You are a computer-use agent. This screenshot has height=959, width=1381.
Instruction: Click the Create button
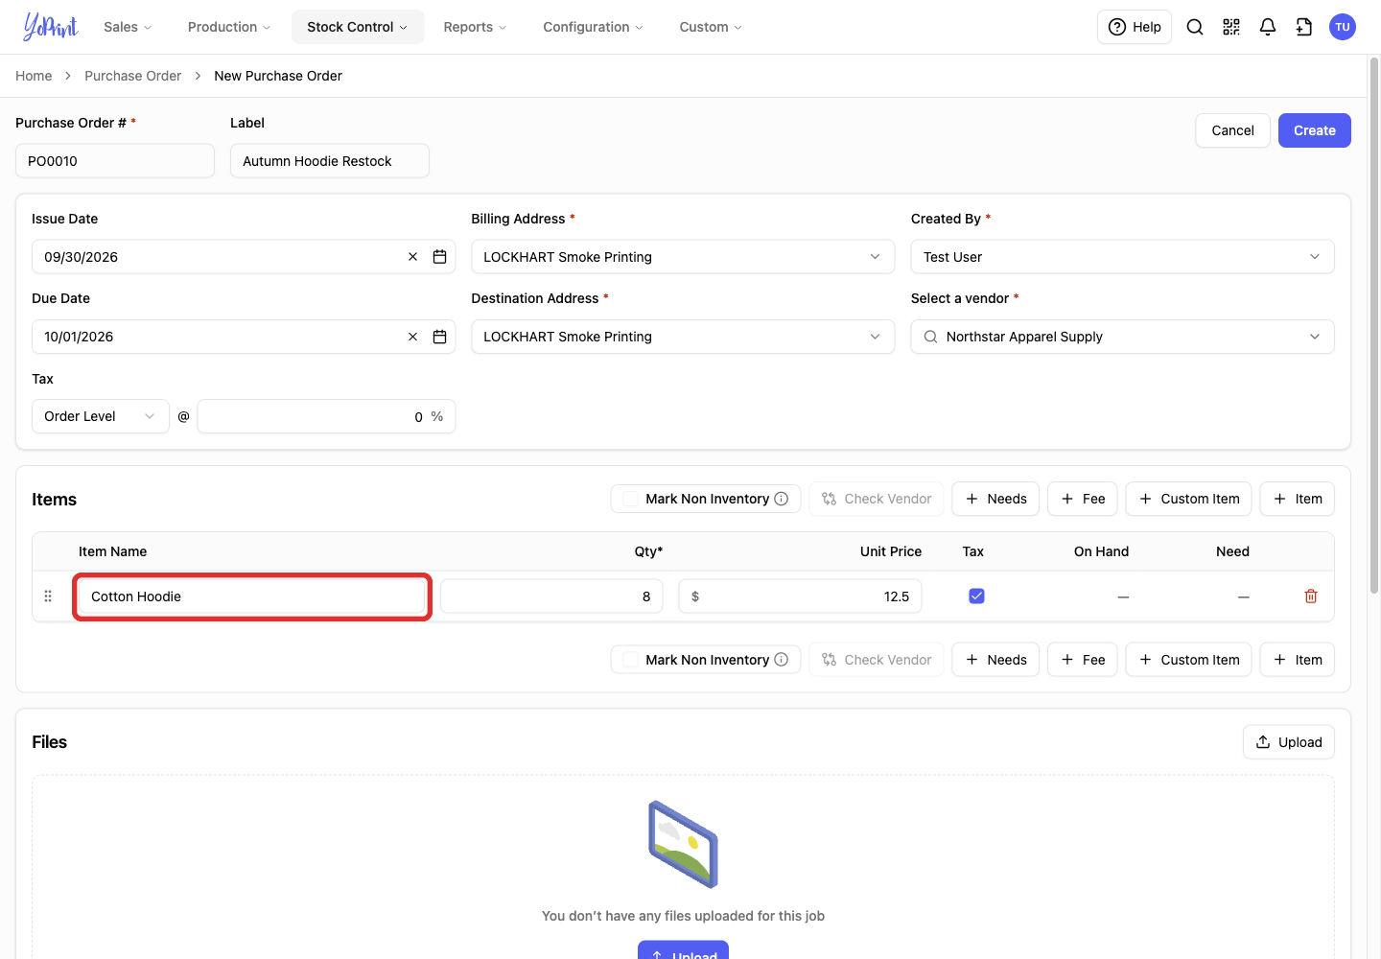click(x=1315, y=130)
